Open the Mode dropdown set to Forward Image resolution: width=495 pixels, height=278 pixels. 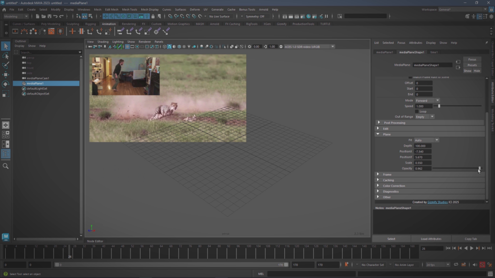point(427,100)
